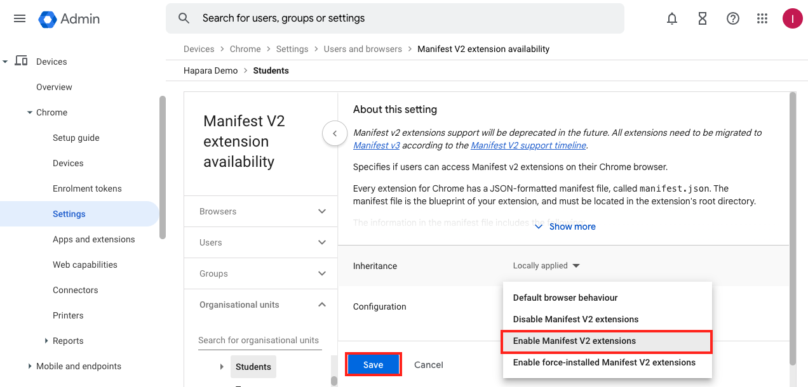Open the help question mark icon

tap(733, 19)
